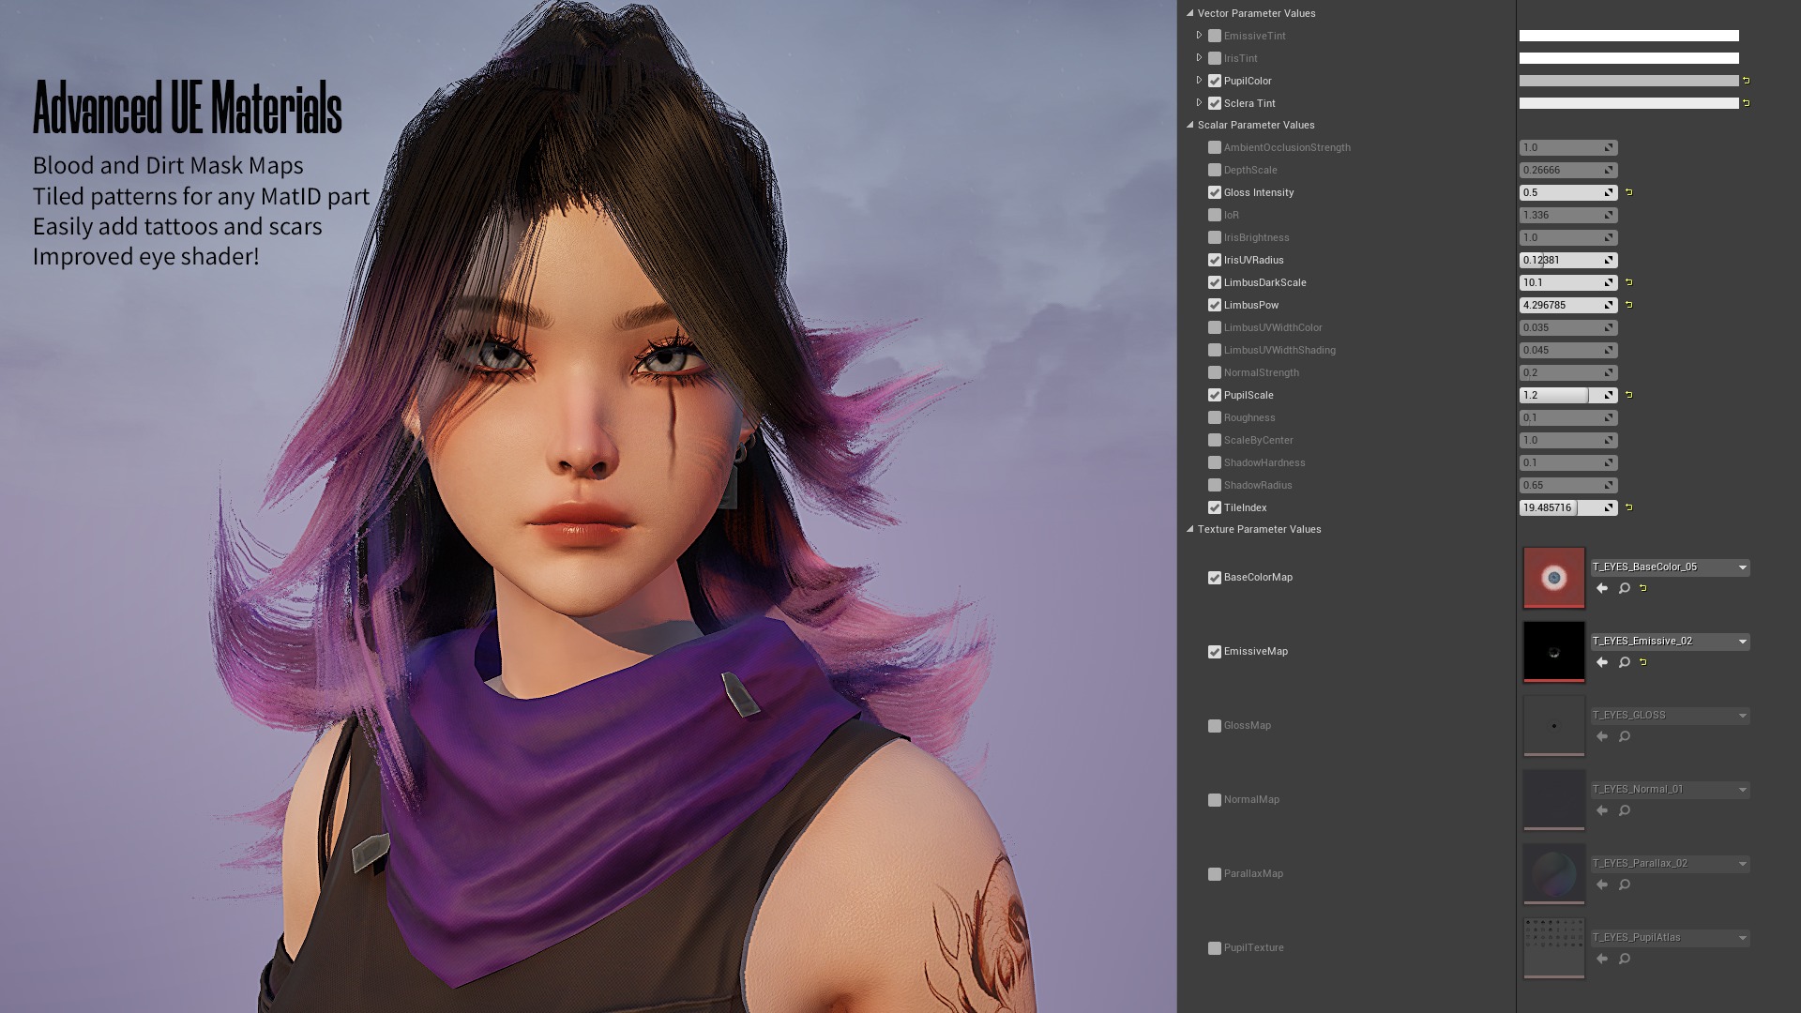The height and width of the screenshot is (1013, 1801).
Task: Expand Sclera Tint vector components
Action: [1199, 103]
